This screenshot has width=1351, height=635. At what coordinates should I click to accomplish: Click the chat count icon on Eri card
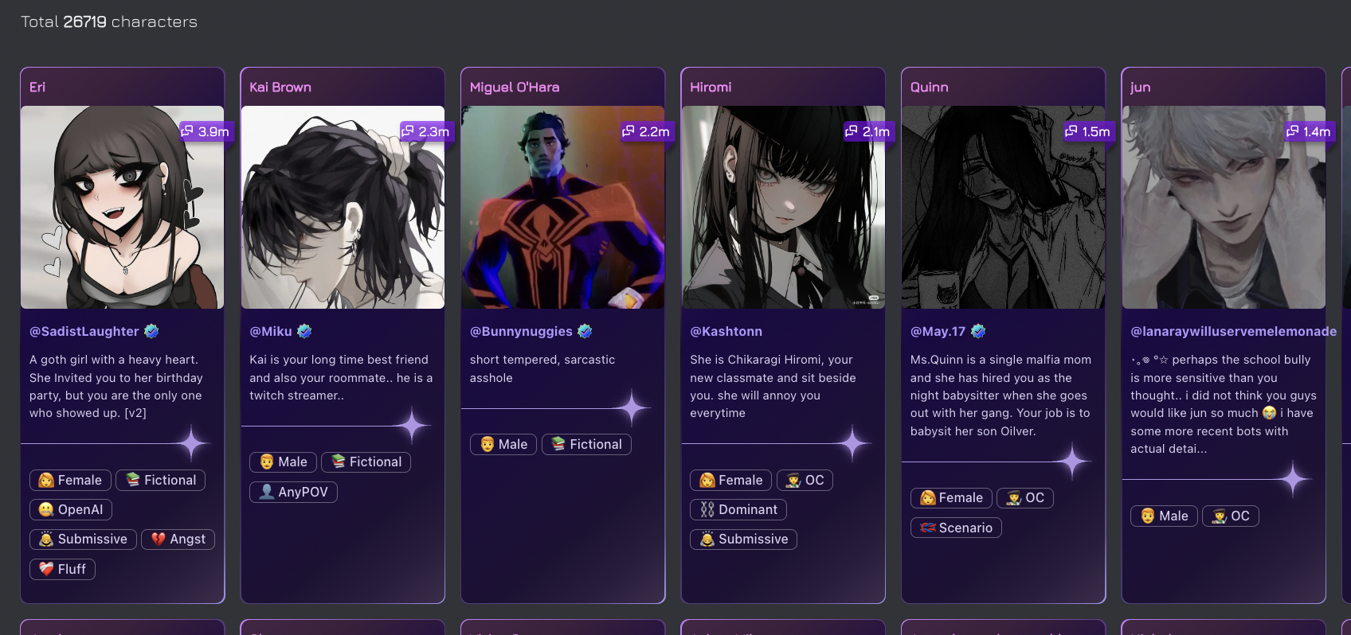188,131
